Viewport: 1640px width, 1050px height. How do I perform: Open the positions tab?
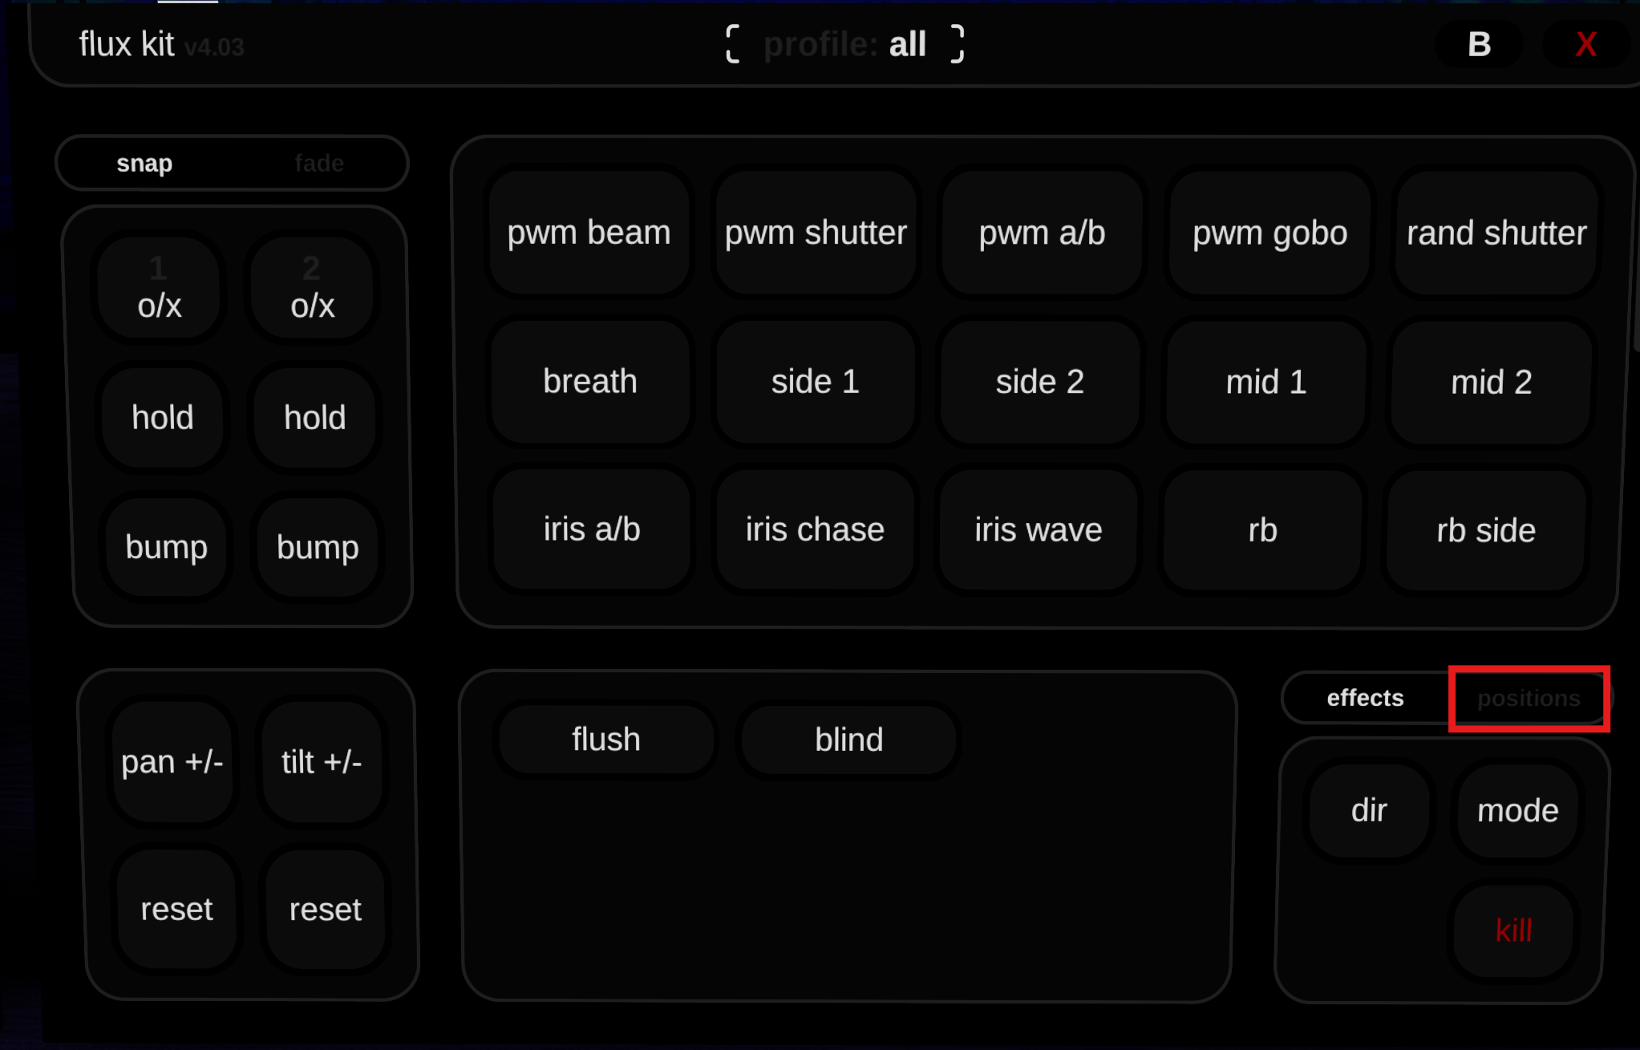[1528, 698]
